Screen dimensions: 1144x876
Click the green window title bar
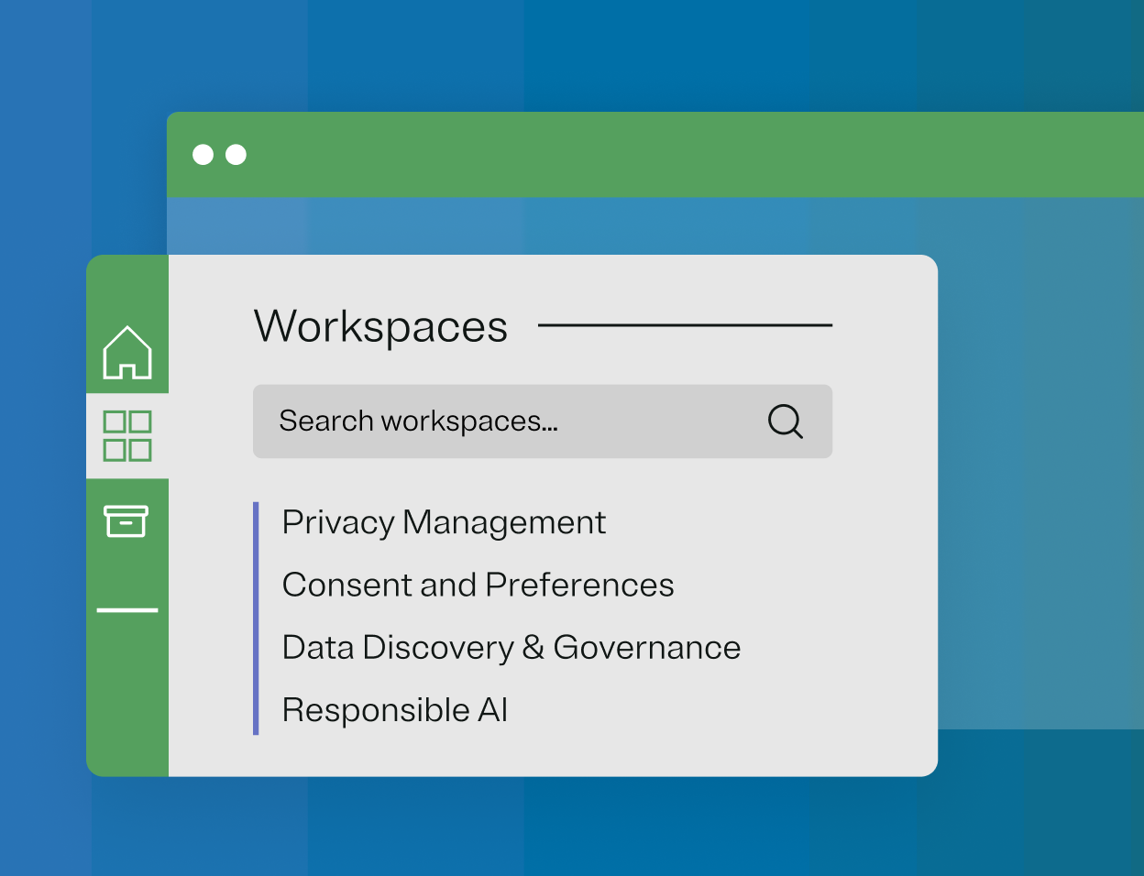(642, 154)
